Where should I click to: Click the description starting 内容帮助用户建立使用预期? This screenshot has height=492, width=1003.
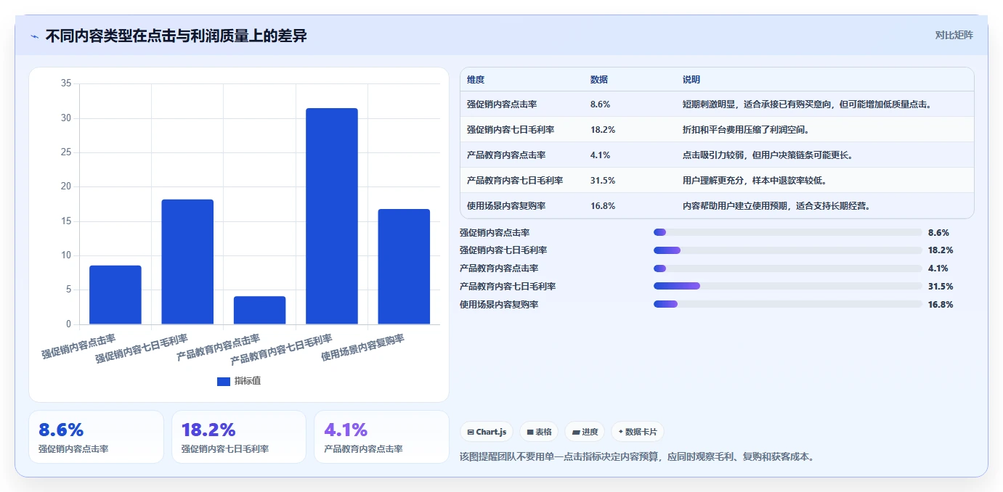point(776,206)
